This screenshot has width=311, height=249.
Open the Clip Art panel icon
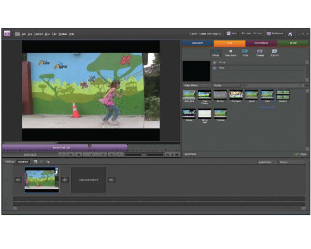coord(275,52)
